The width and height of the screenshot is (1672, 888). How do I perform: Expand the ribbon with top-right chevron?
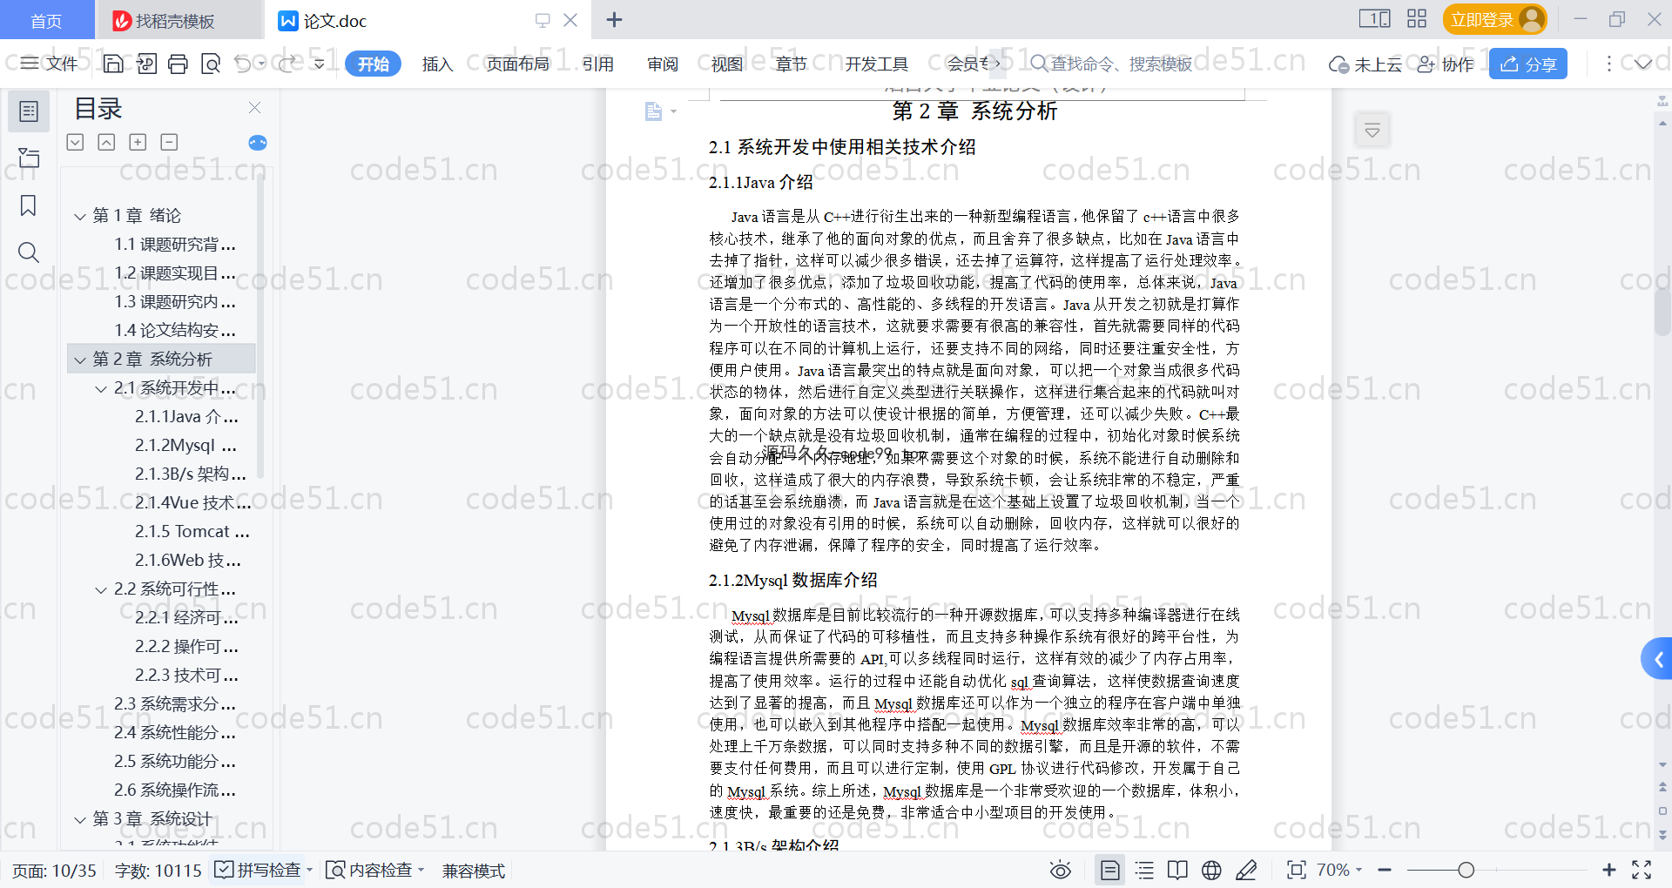pos(1643,64)
